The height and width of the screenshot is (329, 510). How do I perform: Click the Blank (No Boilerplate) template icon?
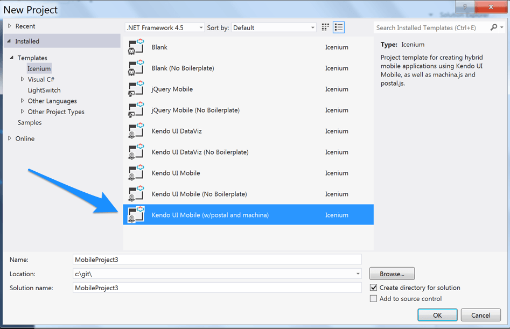pos(136,68)
